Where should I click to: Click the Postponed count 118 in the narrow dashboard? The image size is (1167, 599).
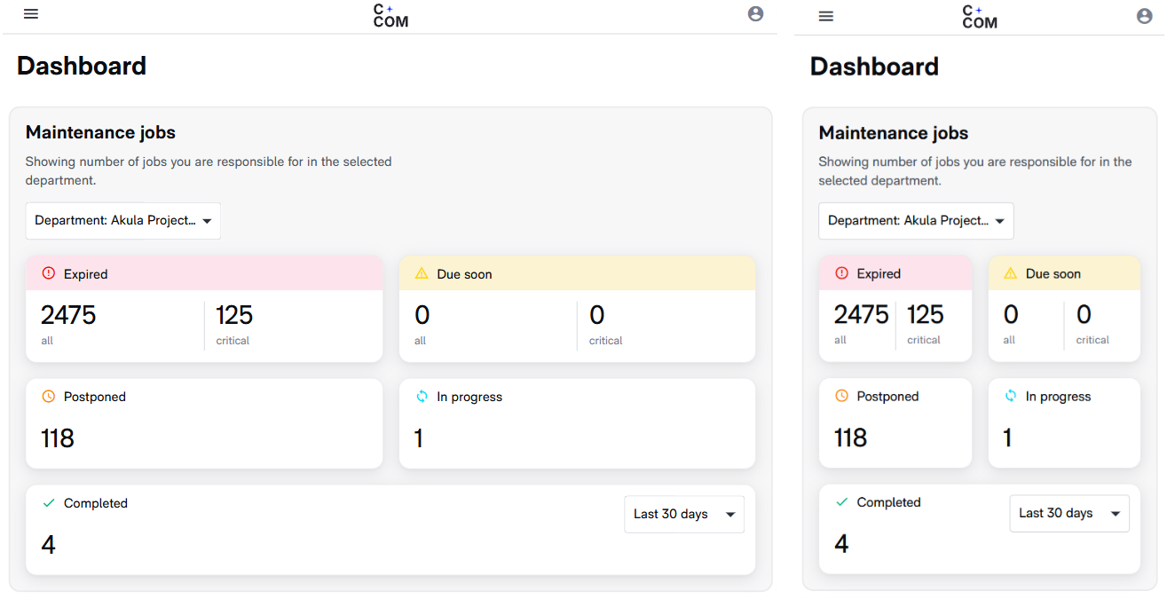pos(851,437)
